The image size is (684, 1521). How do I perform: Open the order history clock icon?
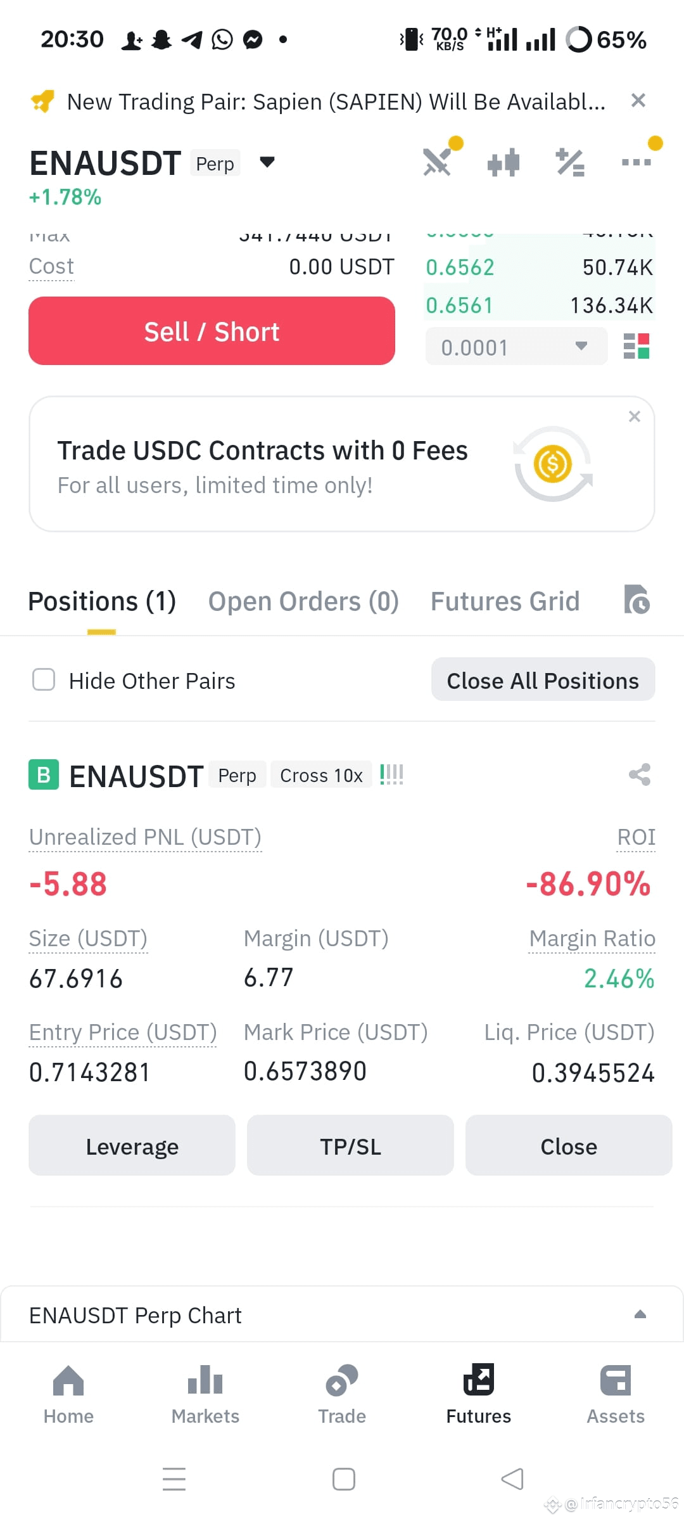[636, 600]
